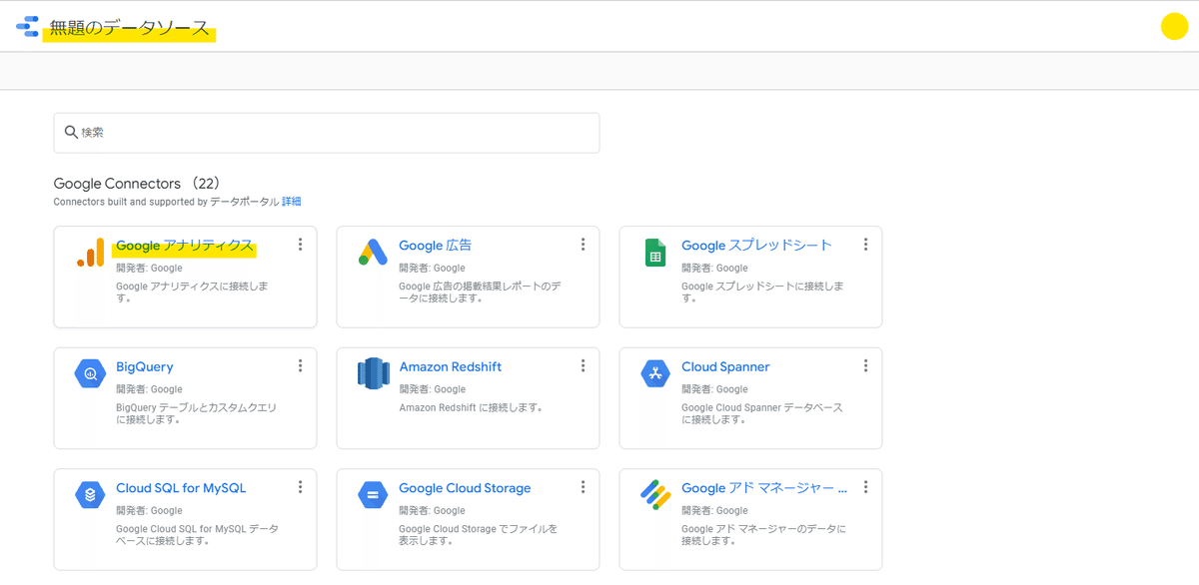Image resolution: width=1199 pixels, height=585 pixels.
Task: Open three-dot menu on BigQuery card
Action: (x=300, y=366)
